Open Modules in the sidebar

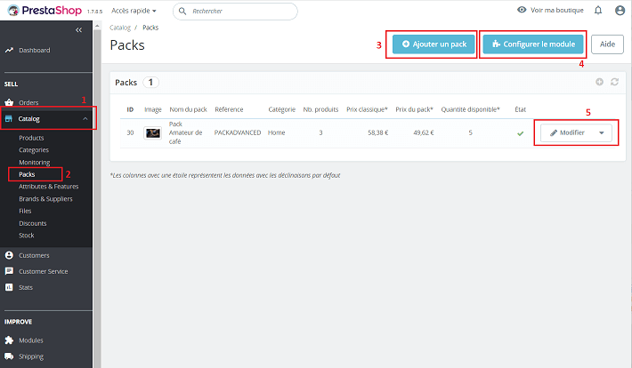coord(30,340)
